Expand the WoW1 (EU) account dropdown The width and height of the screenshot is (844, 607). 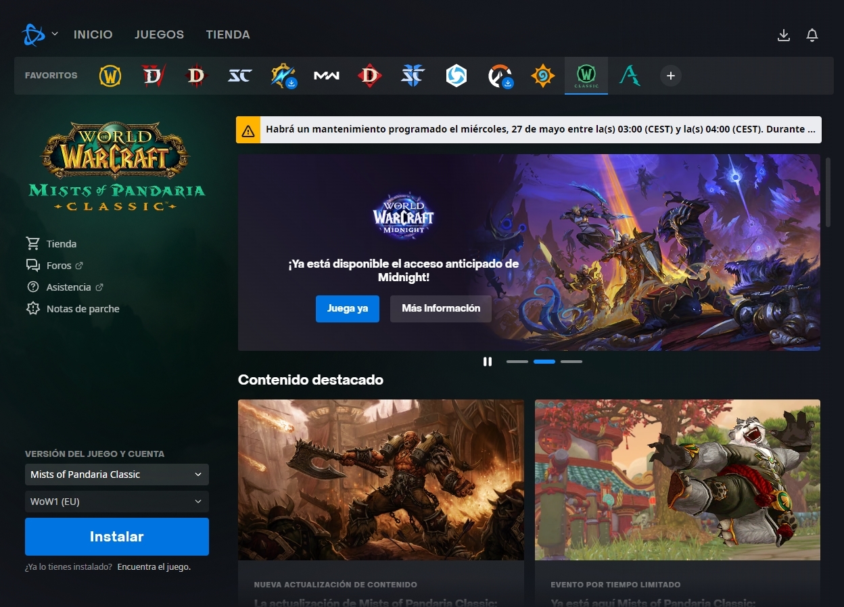point(117,502)
